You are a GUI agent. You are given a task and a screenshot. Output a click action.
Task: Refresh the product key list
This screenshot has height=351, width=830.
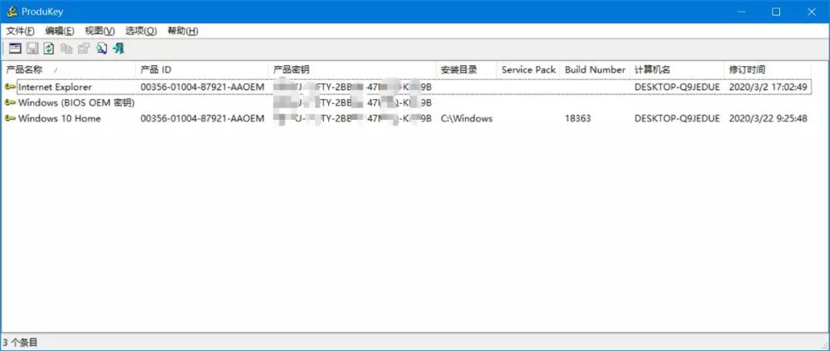pyautogui.click(x=49, y=48)
